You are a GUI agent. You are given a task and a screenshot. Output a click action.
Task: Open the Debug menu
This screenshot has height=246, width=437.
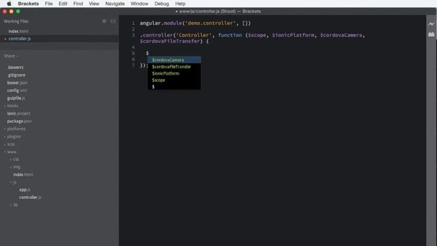pos(162,3)
